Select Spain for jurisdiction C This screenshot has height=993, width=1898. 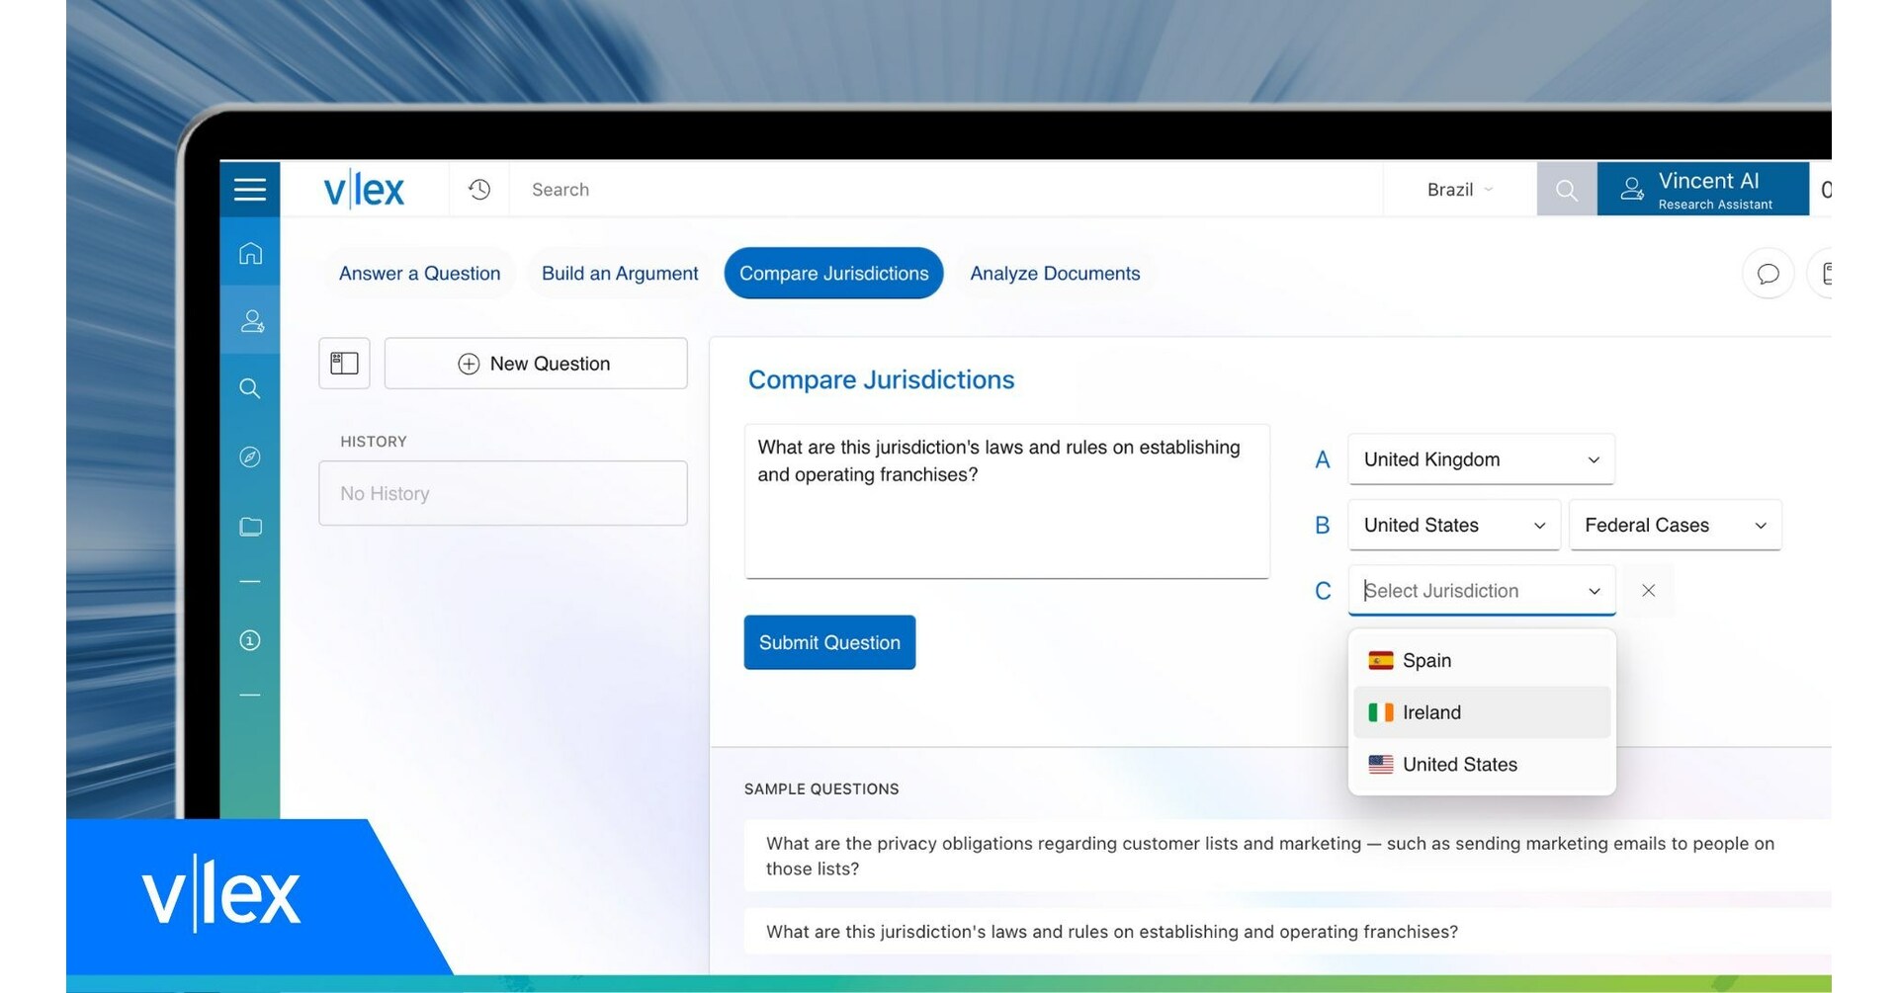click(1427, 660)
